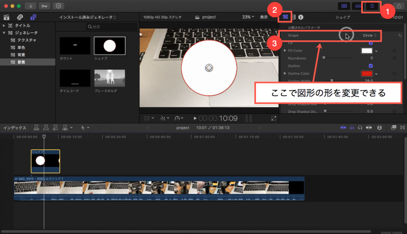407x234 pixels.
Task: Show the Photos and Audio sidebar icon
Action: (x=20, y=17)
